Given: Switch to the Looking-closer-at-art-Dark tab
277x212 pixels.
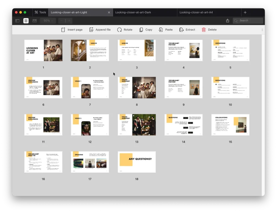Looking at the screenshot, I should [133, 12].
